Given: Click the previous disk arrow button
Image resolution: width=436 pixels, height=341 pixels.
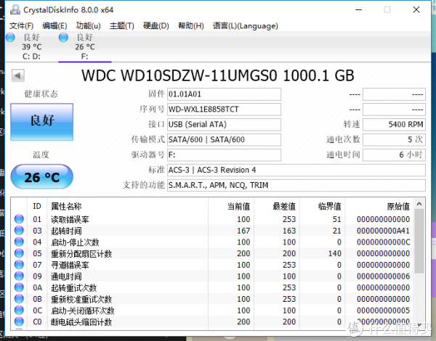Looking at the screenshot, I should tap(17, 75).
